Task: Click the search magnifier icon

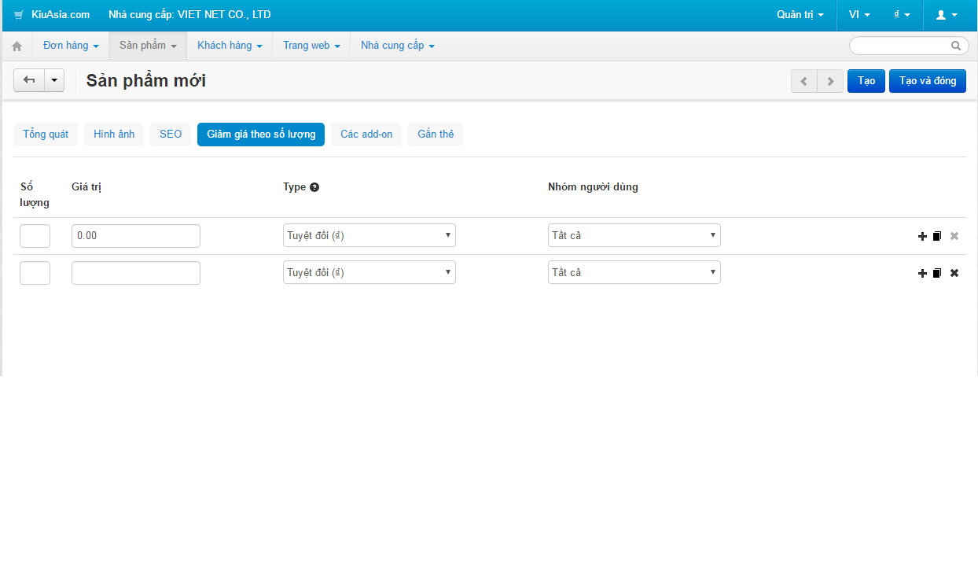Action: [x=956, y=46]
